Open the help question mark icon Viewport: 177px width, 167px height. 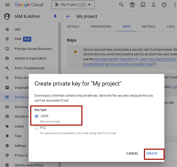pos(164,5)
